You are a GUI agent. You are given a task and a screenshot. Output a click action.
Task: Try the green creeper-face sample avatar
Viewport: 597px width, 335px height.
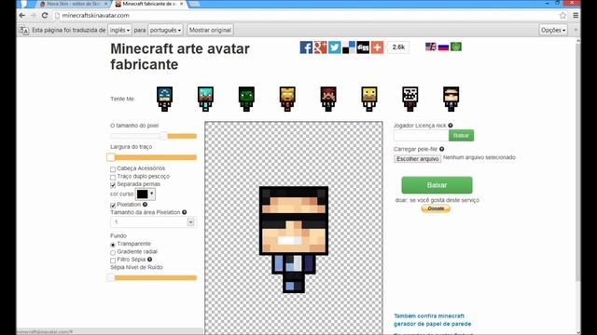point(246,99)
